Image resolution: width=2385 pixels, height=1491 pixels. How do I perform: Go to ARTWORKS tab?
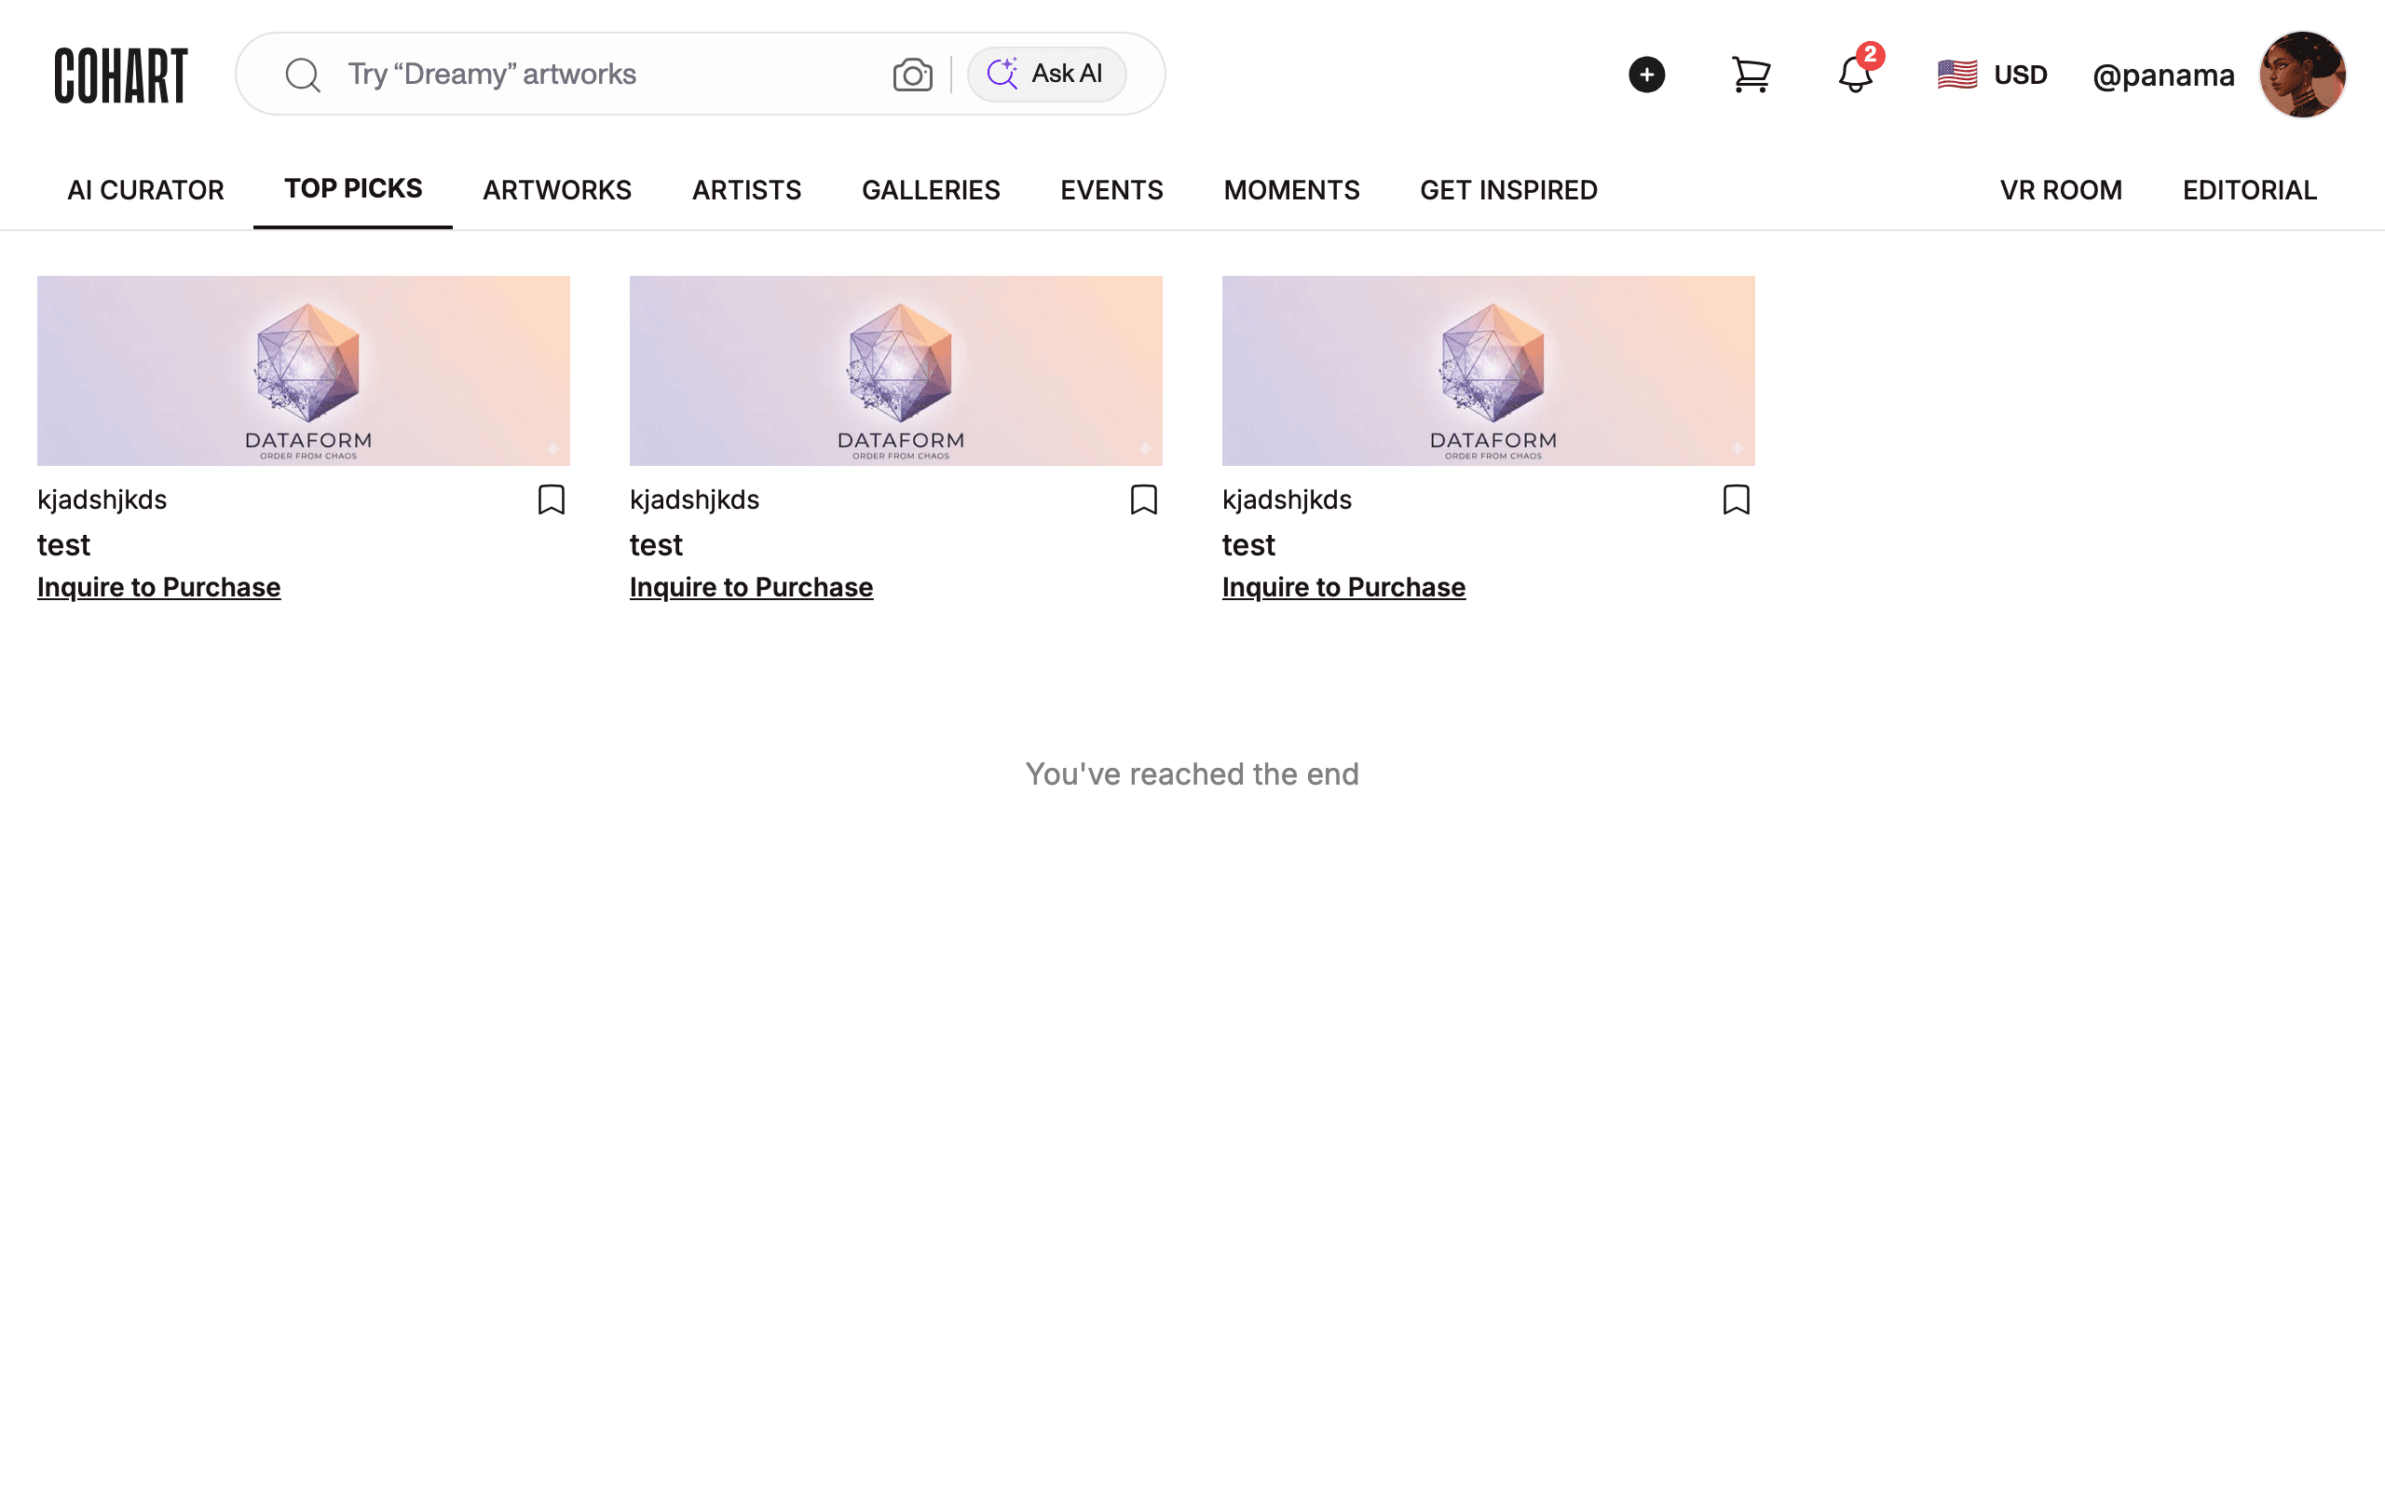click(x=557, y=189)
